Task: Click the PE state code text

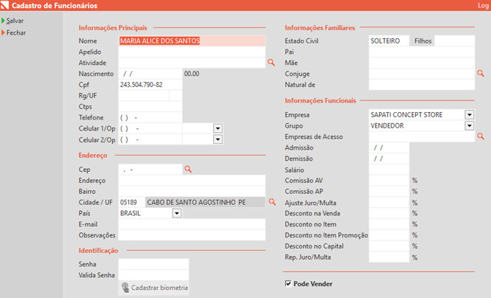Action: pyautogui.click(x=242, y=202)
